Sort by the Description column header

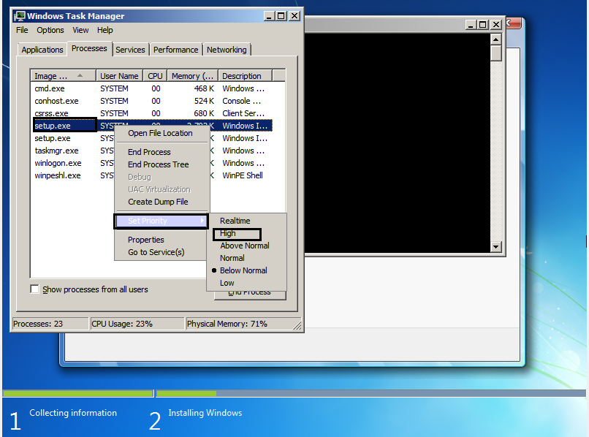pos(245,76)
